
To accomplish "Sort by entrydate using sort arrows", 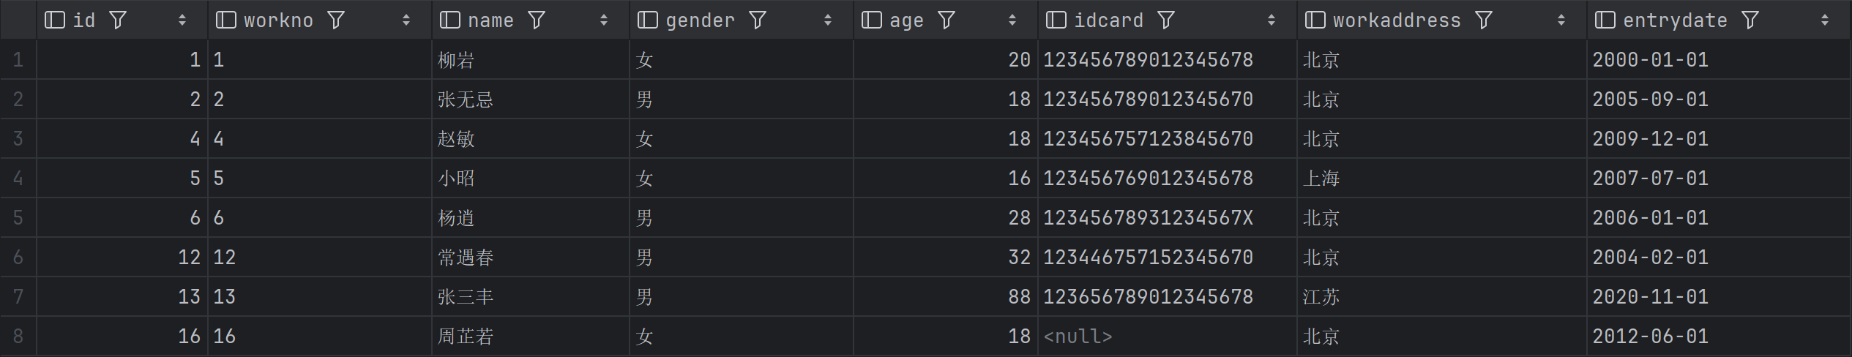I will 1825,20.
